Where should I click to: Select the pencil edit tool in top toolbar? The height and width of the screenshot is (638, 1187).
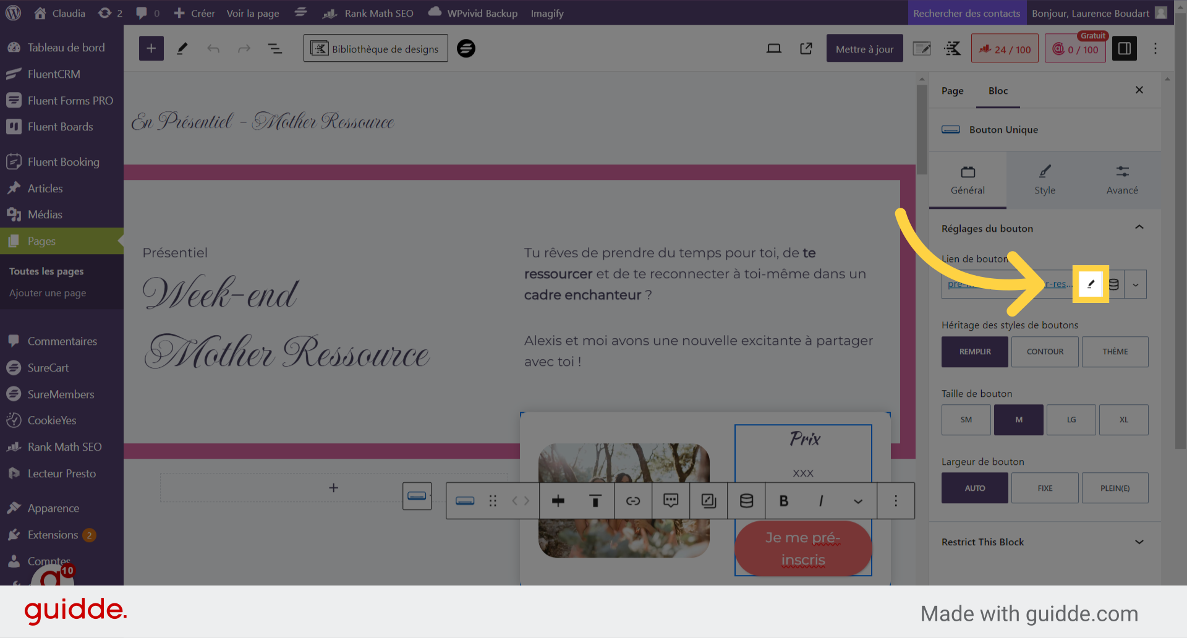(182, 49)
